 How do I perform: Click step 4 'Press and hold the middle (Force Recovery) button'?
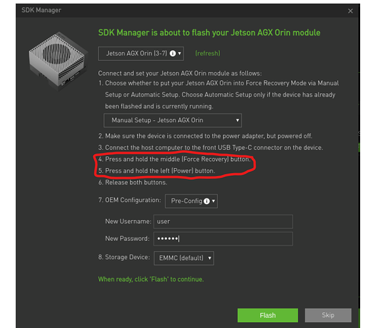[x=174, y=159]
